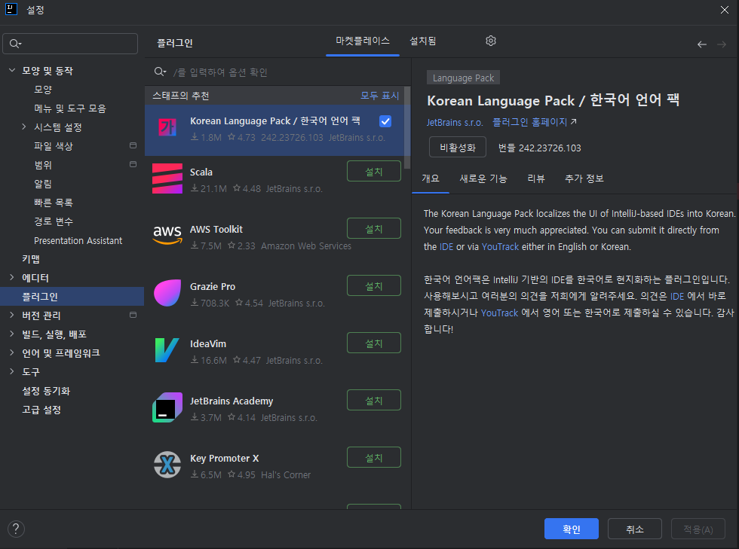The width and height of the screenshot is (739, 549).
Task: Install the JetBrains Academy plugin
Action: pos(374,400)
